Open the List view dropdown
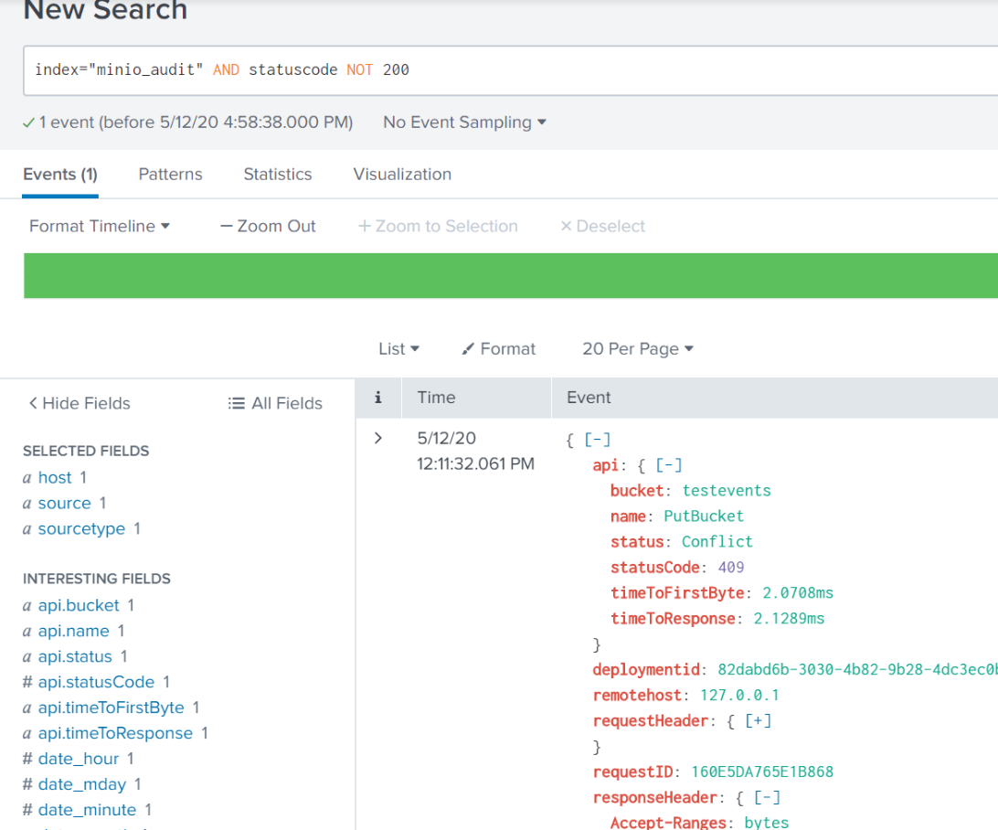Image resolution: width=998 pixels, height=830 pixels. [398, 349]
